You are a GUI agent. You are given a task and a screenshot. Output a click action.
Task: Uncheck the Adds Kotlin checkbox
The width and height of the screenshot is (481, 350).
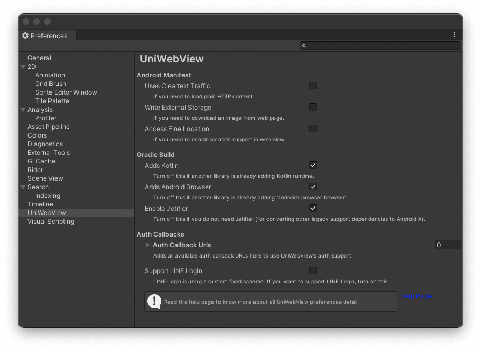pos(313,165)
